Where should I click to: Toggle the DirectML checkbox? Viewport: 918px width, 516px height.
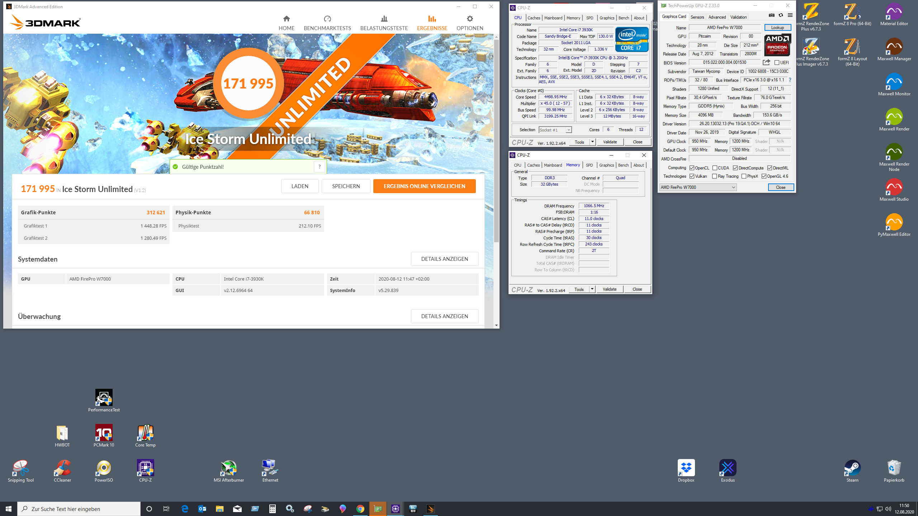pyautogui.click(x=770, y=168)
